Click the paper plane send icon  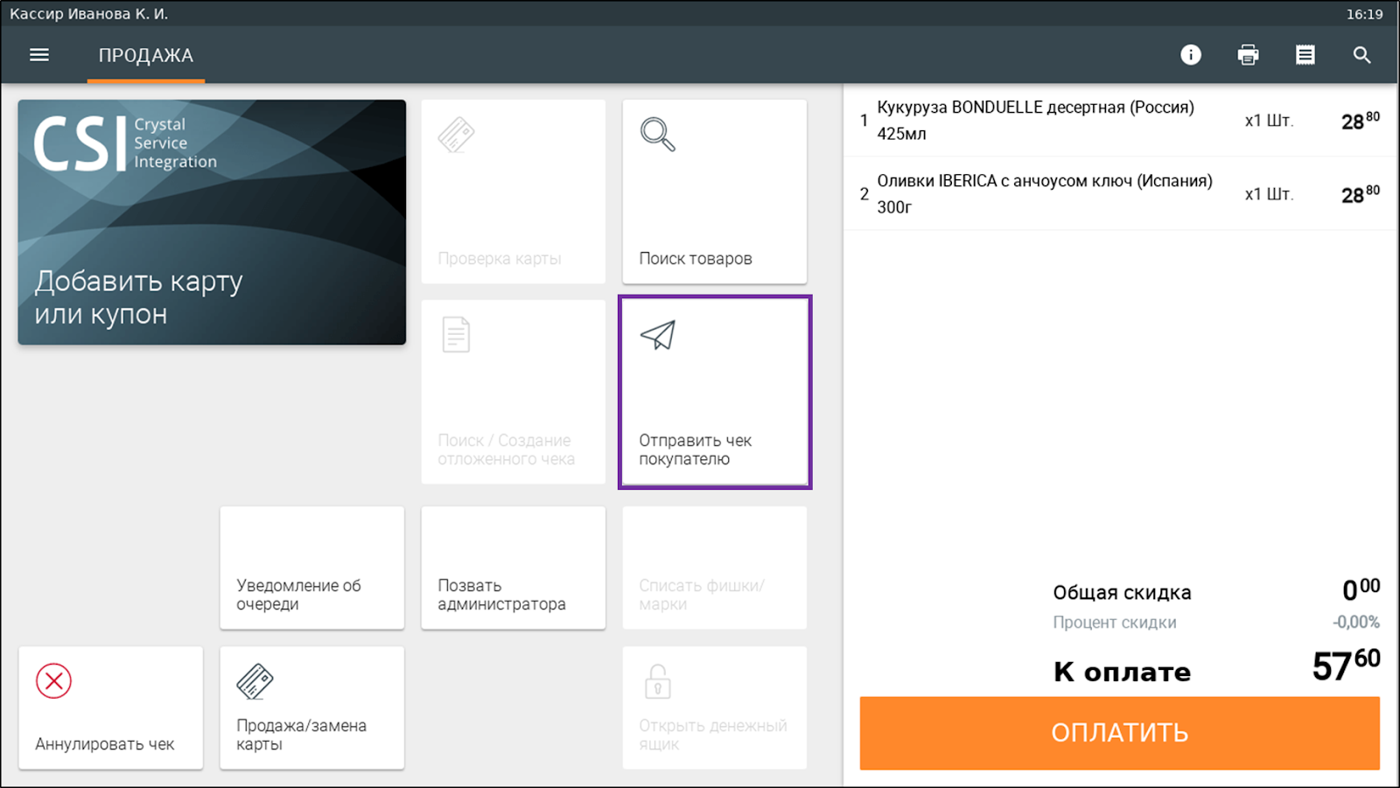658,335
